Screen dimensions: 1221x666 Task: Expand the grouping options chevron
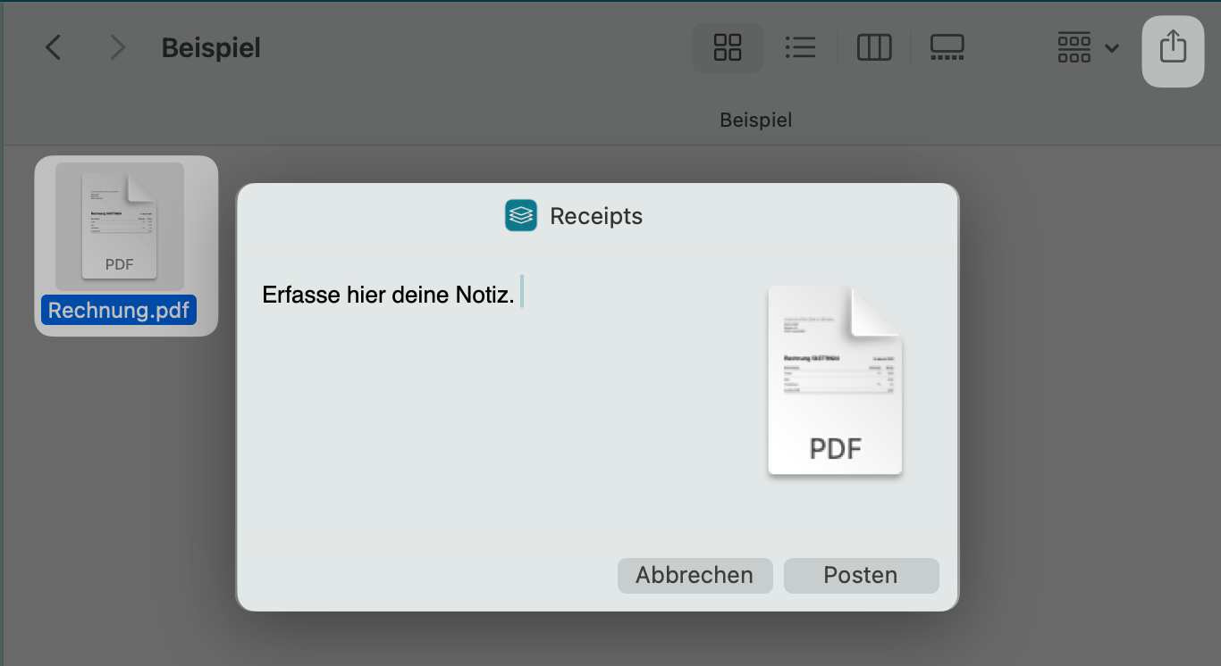pyautogui.click(x=1112, y=48)
